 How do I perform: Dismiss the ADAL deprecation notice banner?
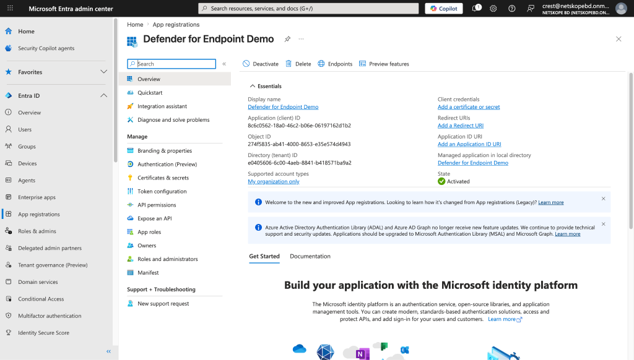tap(603, 225)
